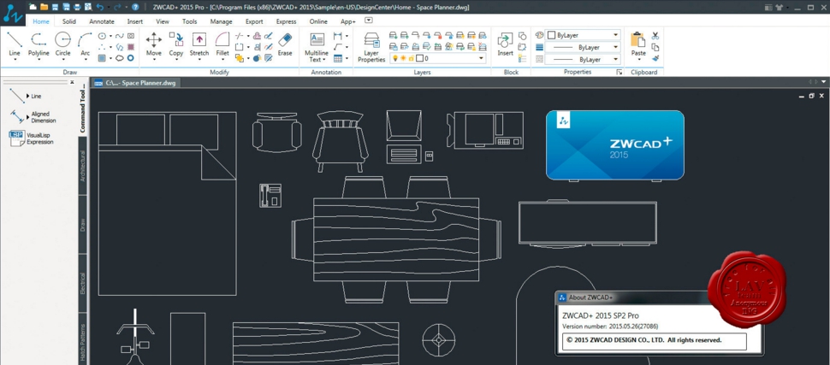Switch to the Annotate ribbon tab

(101, 21)
